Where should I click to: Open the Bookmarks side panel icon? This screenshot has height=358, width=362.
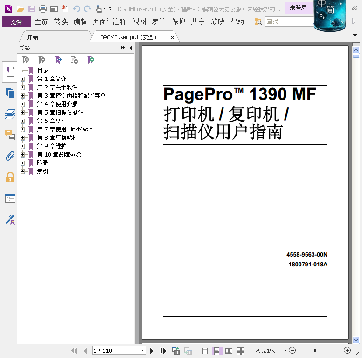[10, 72]
